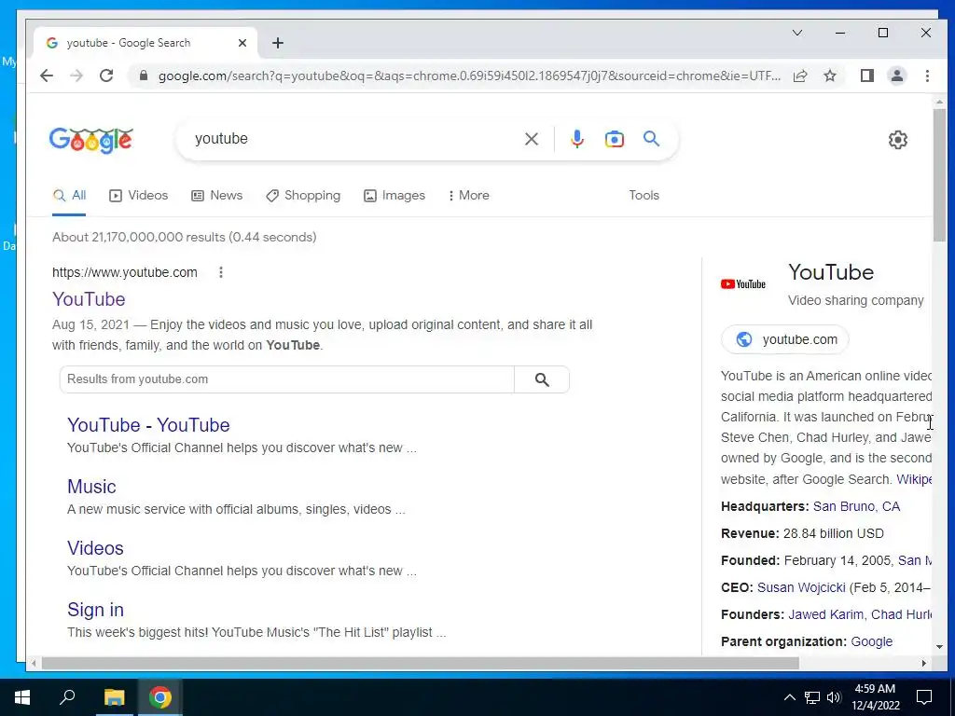This screenshot has width=955, height=716.
Task: Visit youtube.com from the knowledge panel button
Action: tap(785, 339)
